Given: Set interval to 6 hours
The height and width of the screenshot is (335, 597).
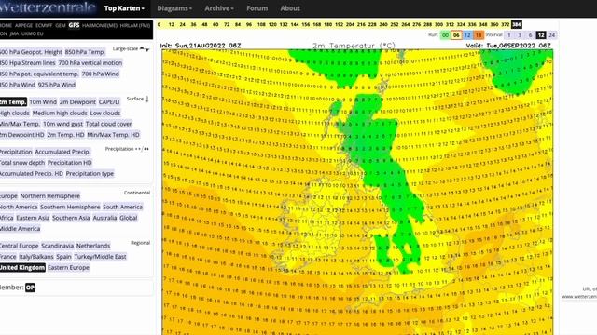Looking at the screenshot, I should click(530, 35).
